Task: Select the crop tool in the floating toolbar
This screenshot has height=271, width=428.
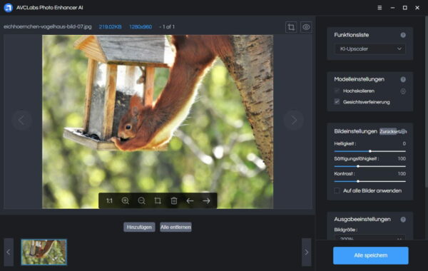Action: (158, 201)
